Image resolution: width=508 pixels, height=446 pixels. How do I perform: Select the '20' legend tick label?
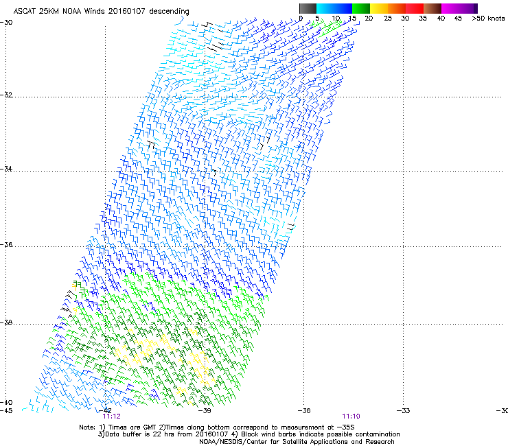(369, 19)
